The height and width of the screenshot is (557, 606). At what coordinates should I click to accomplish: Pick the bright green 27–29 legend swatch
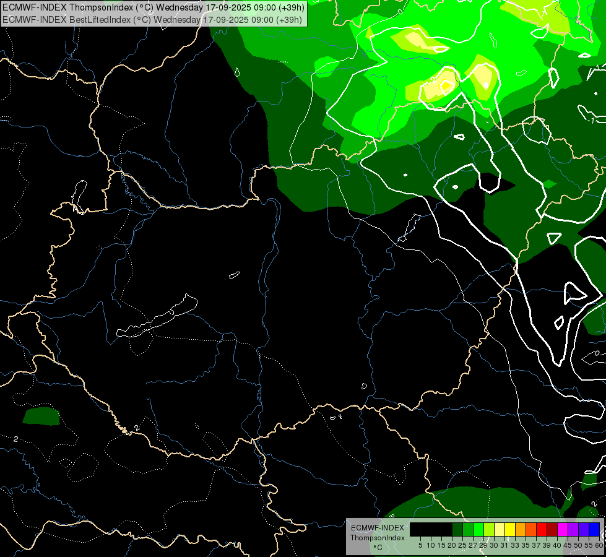click(x=478, y=529)
